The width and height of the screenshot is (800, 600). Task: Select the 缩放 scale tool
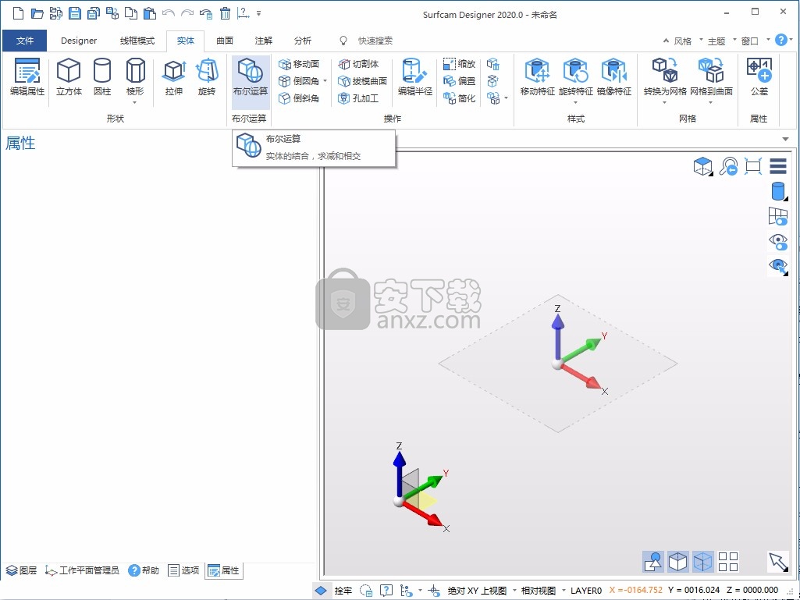point(459,64)
